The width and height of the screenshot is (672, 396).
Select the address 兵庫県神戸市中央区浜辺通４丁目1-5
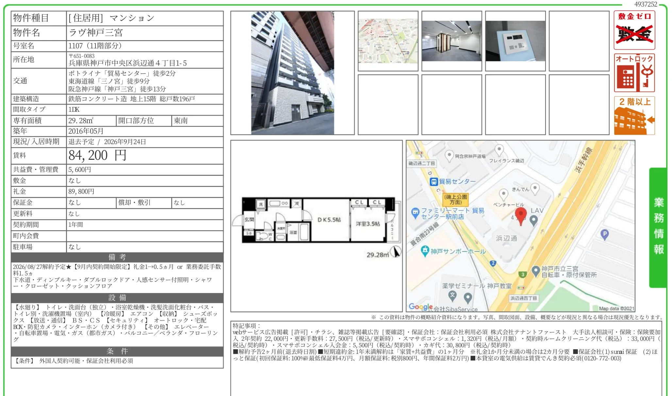coord(127,63)
